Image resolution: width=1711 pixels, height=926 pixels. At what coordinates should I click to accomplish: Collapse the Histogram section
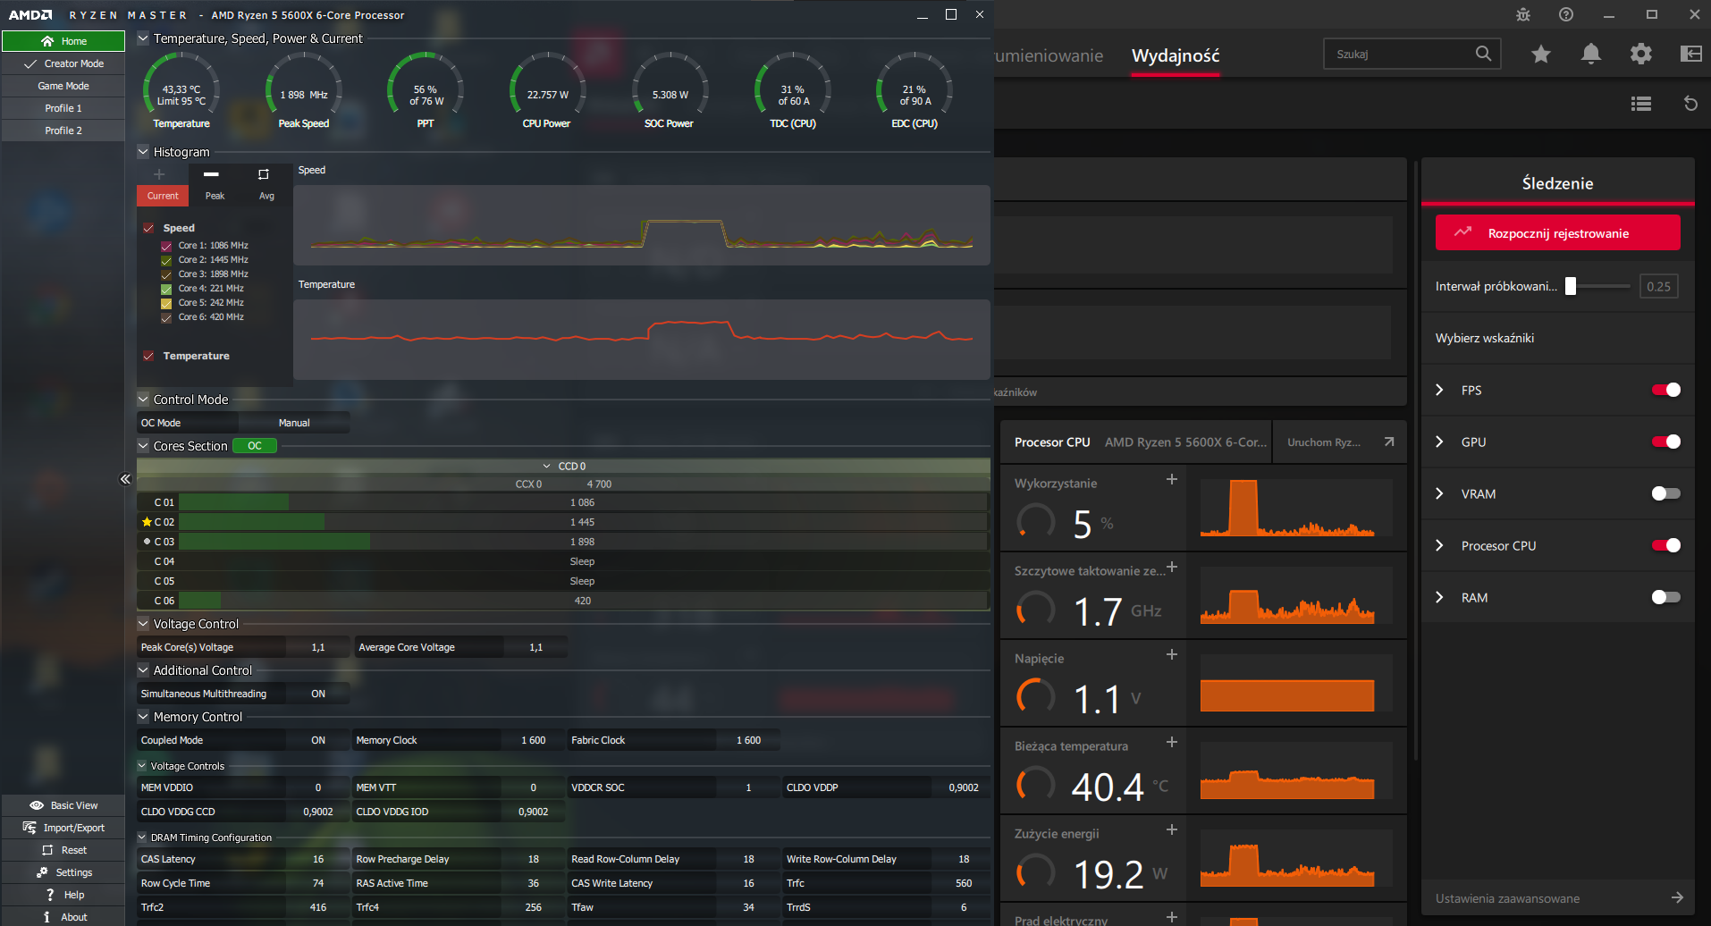143,152
